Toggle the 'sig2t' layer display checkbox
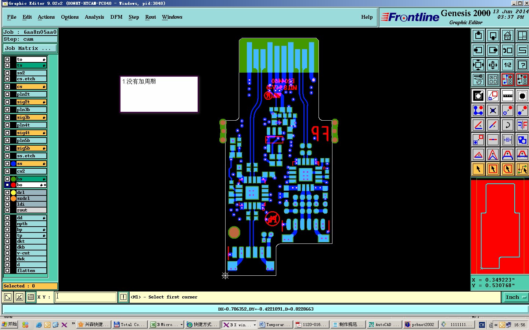 click(7, 102)
